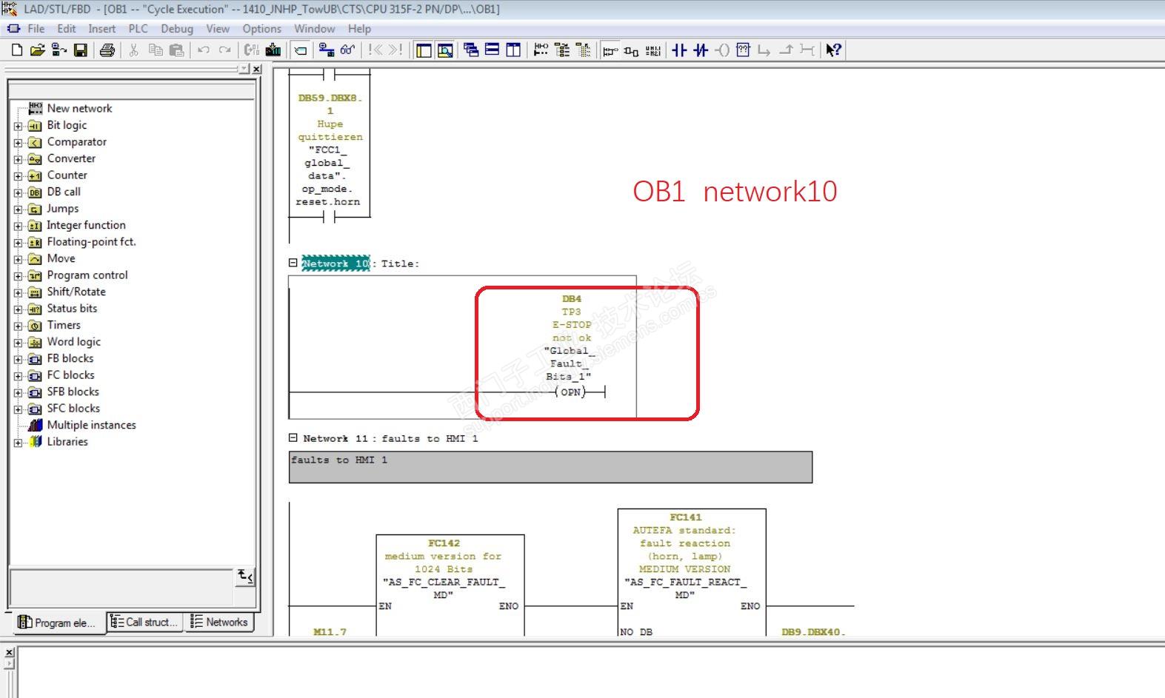Open the Insert menu
Viewport: 1165px width, 698px height.
point(102,29)
